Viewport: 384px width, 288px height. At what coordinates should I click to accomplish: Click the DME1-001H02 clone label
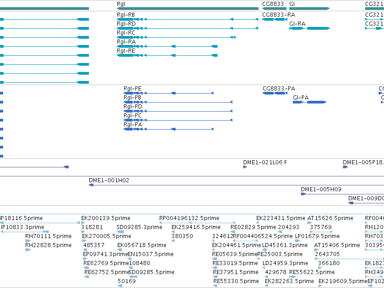109,180
